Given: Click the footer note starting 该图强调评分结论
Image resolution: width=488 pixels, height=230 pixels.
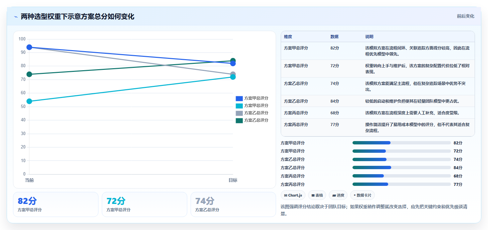Looking at the screenshot, I should point(374,210).
